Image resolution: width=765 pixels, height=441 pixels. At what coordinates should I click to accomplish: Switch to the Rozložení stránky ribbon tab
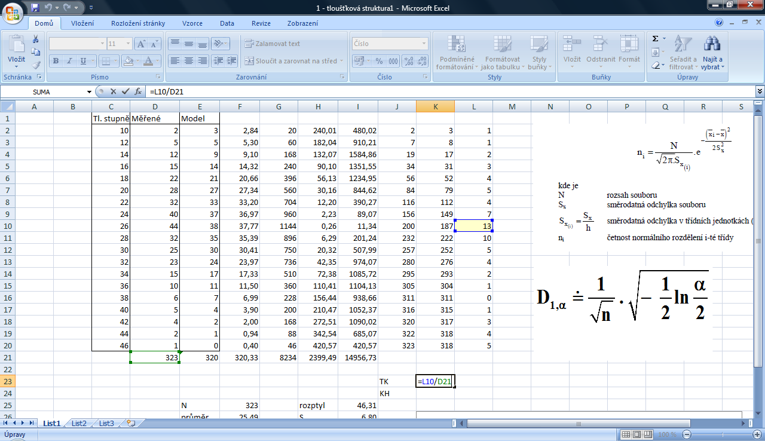click(x=137, y=23)
